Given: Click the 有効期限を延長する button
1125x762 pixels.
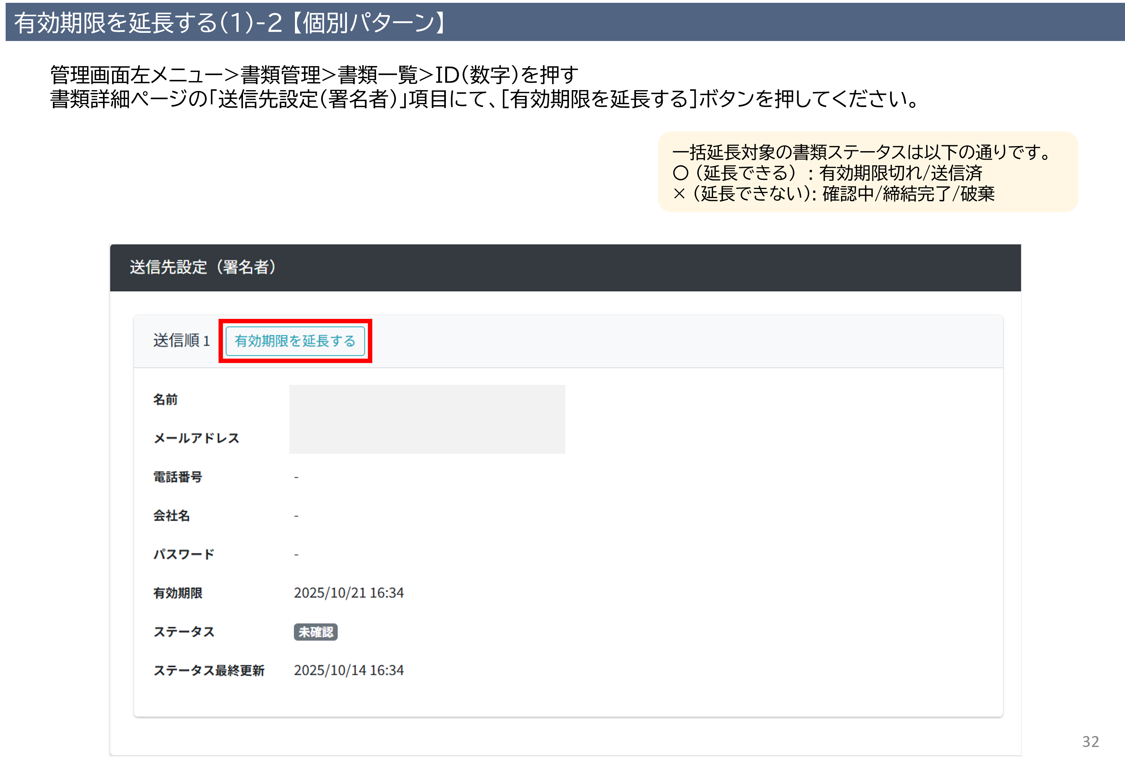Looking at the screenshot, I should point(295,341).
